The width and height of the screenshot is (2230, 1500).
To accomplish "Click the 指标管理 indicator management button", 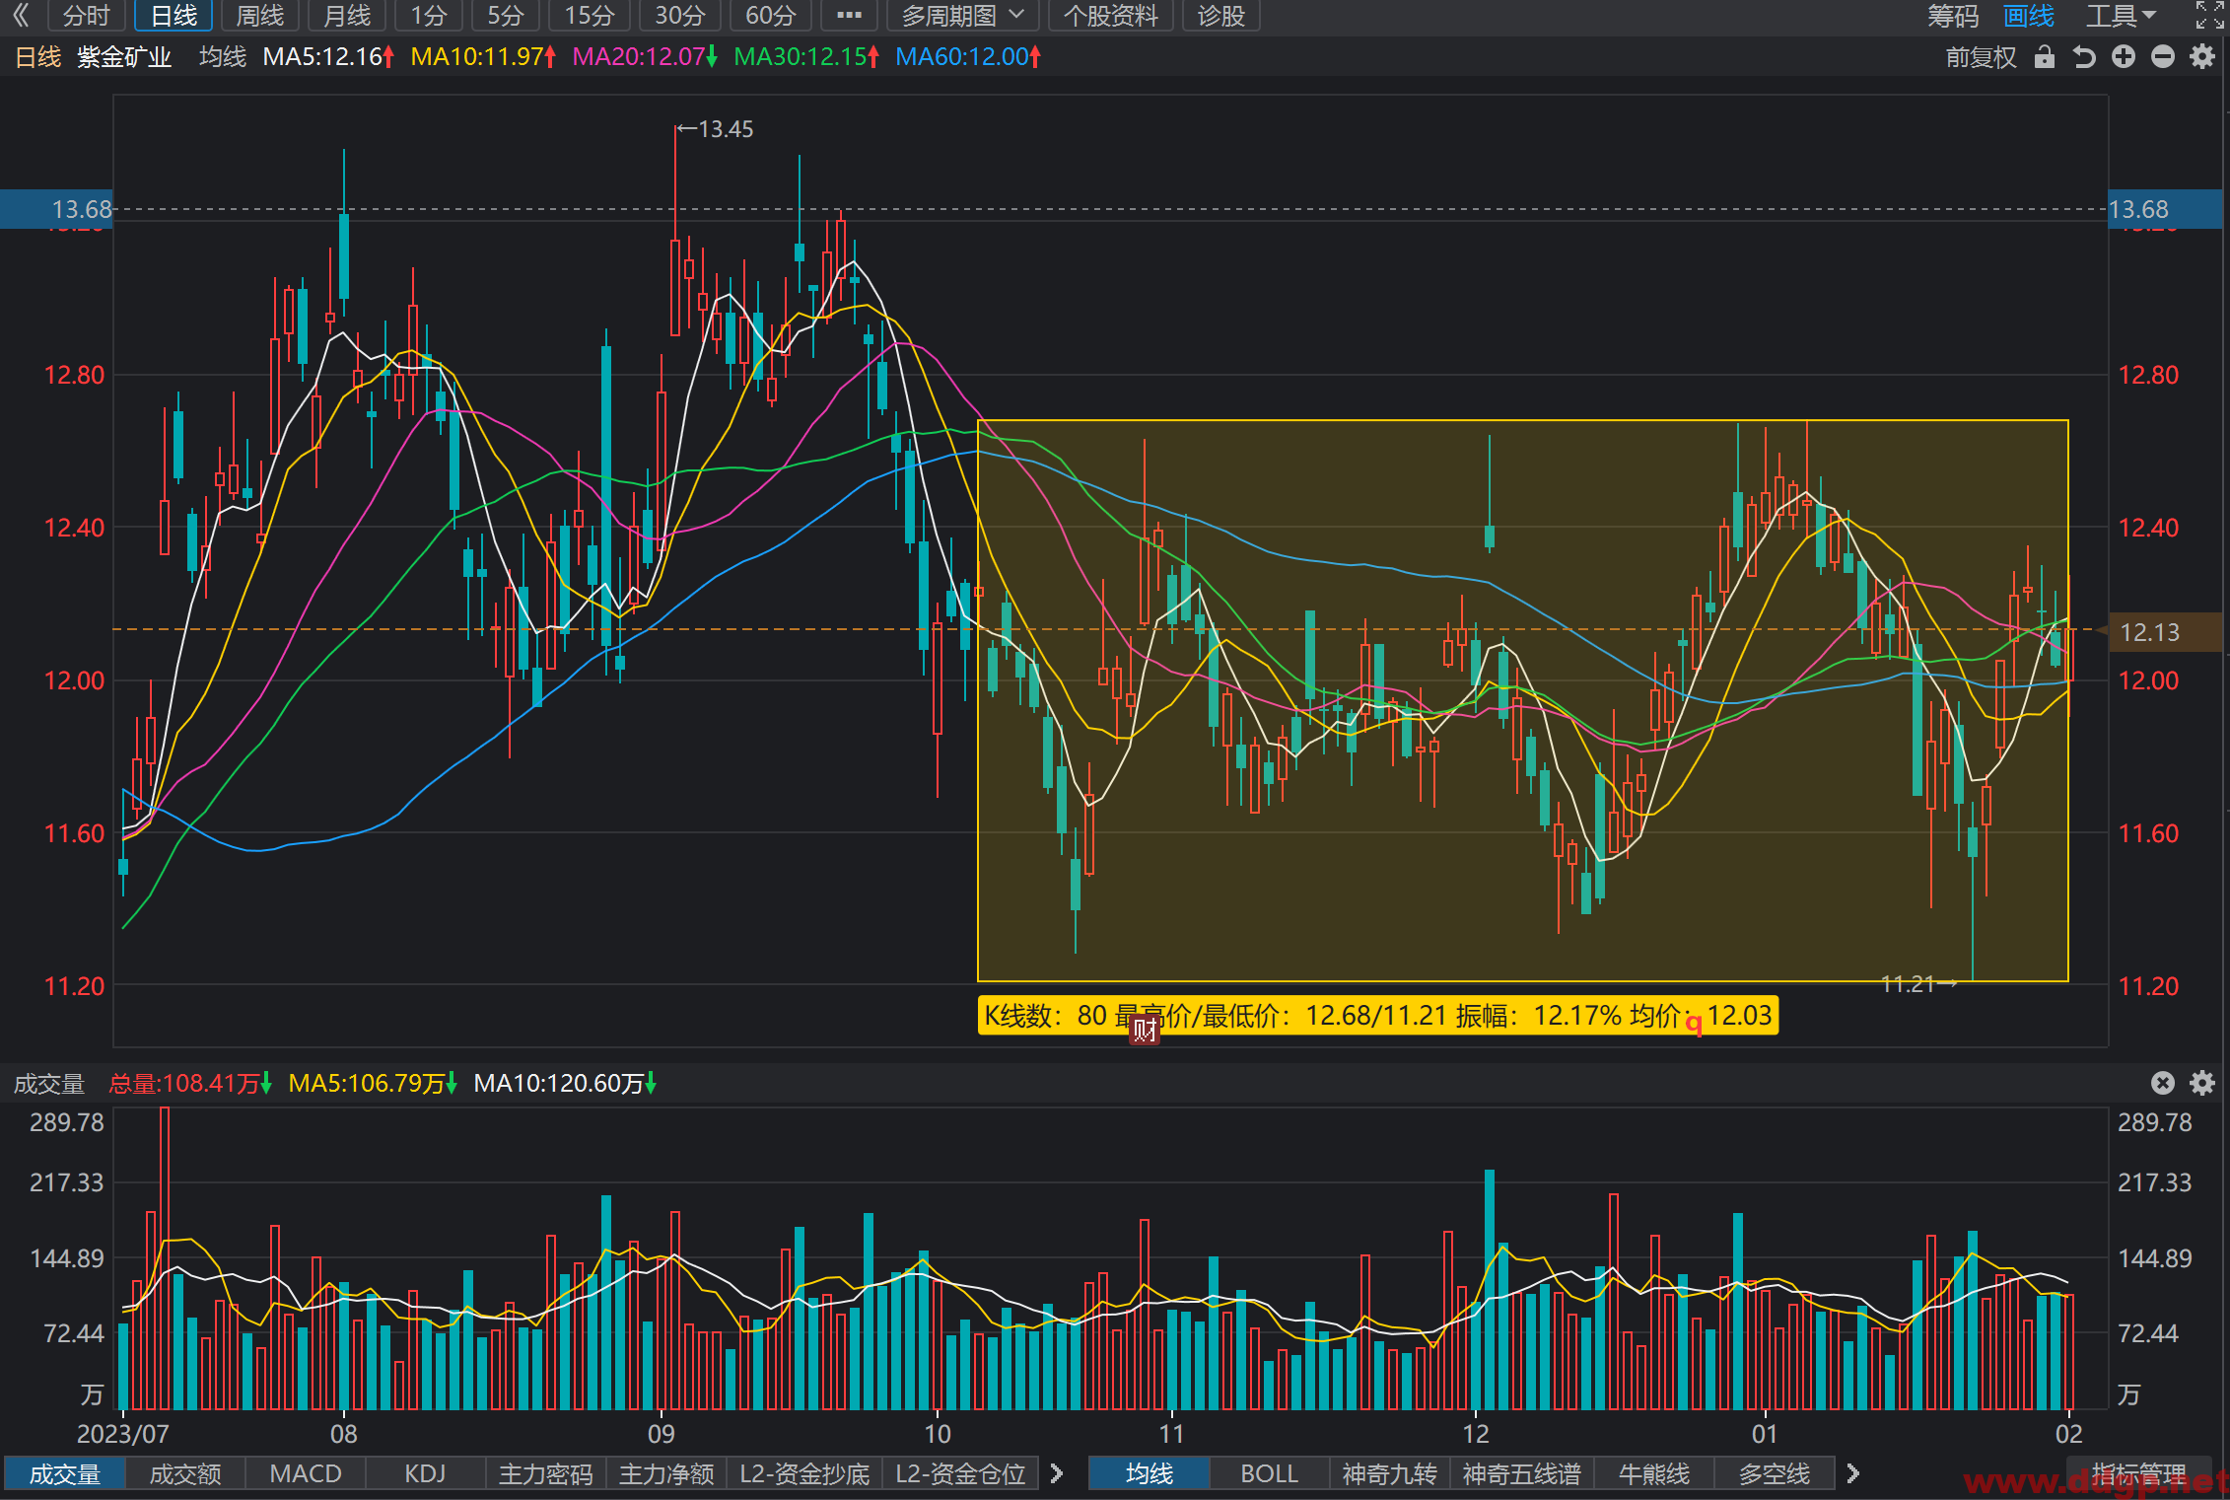I will coord(2138,1473).
